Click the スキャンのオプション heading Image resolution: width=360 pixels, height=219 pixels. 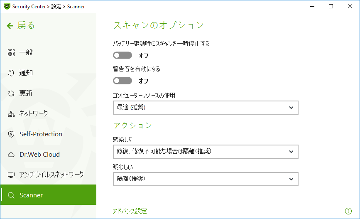pyautogui.click(x=159, y=25)
